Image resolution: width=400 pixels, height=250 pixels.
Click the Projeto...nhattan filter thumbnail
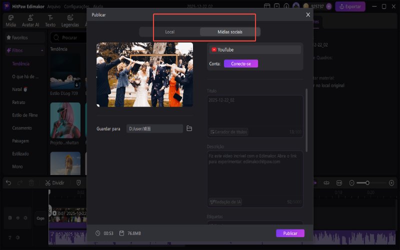coord(65,120)
